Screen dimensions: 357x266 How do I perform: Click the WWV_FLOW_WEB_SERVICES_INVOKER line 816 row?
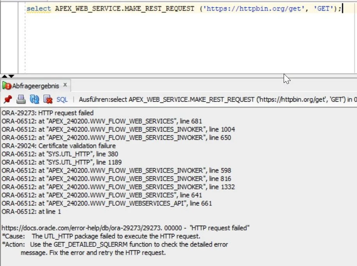tap(116, 178)
